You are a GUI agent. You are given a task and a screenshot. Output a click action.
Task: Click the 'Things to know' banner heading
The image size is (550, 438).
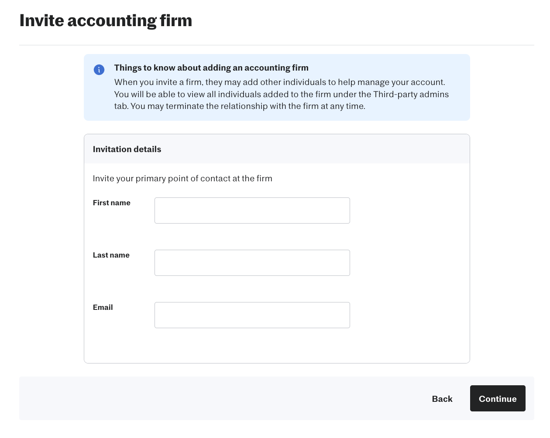tap(211, 68)
